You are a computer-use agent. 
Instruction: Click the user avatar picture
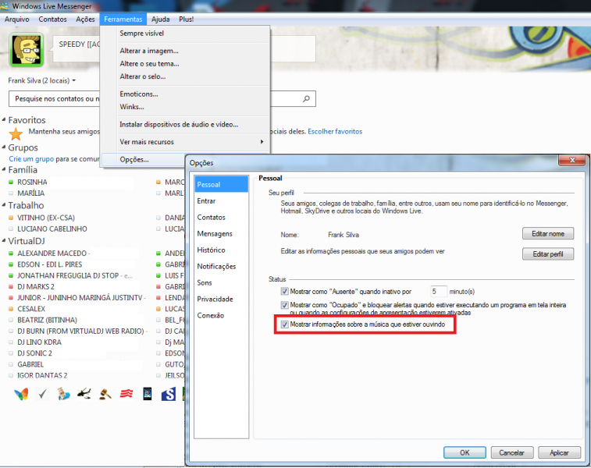pyautogui.click(x=27, y=50)
